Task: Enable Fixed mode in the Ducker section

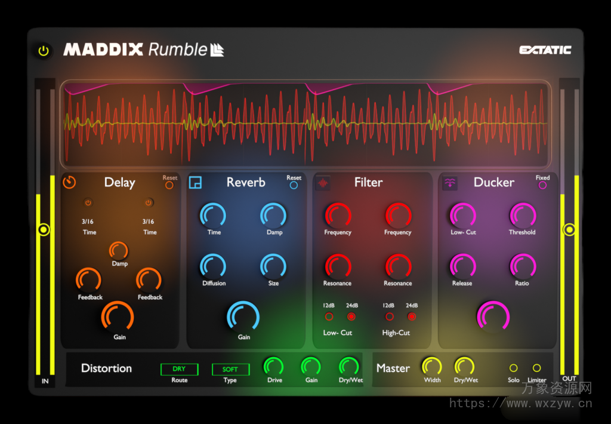Action: click(543, 185)
